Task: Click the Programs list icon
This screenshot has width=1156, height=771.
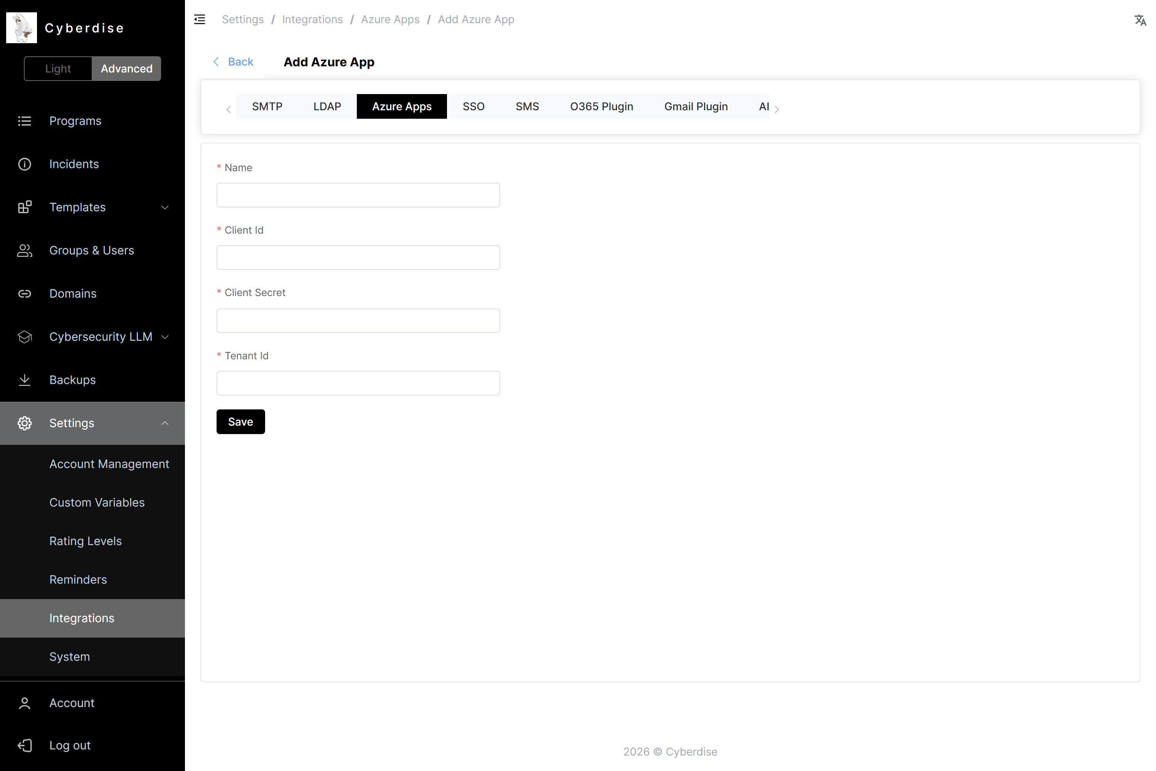Action: pos(25,121)
